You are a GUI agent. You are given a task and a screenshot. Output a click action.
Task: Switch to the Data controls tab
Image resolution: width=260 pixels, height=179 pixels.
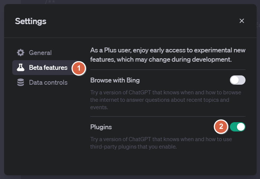point(48,82)
